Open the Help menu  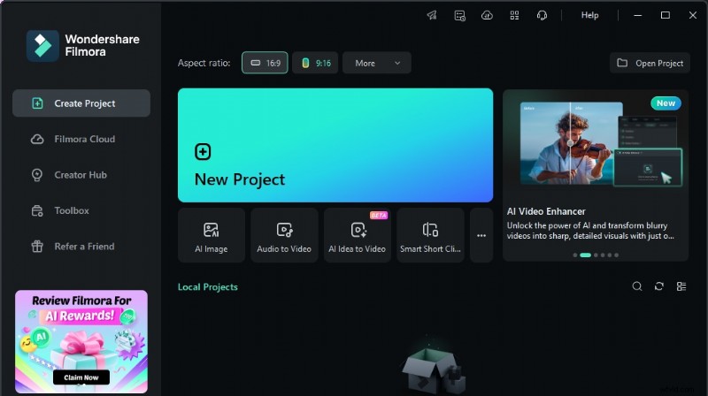pyautogui.click(x=589, y=15)
